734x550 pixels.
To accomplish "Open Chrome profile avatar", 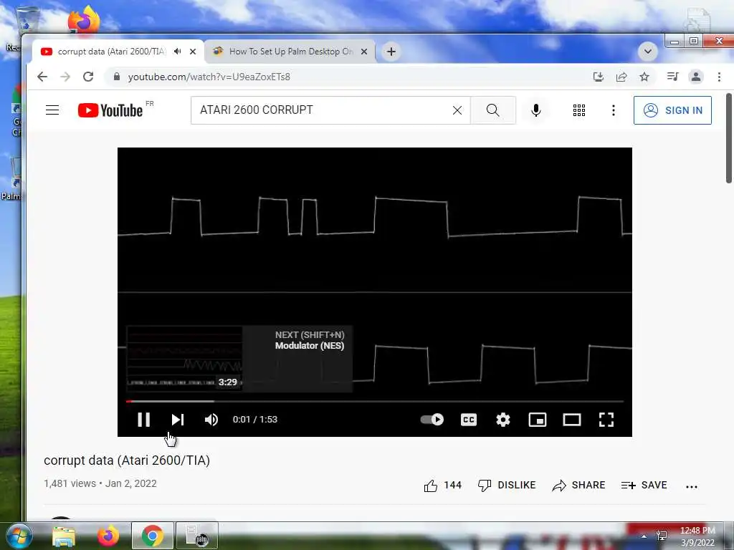I will point(696,77).
